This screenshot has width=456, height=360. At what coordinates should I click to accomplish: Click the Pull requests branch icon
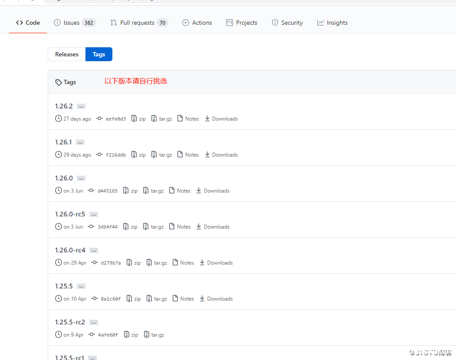(x=114, y=23)
